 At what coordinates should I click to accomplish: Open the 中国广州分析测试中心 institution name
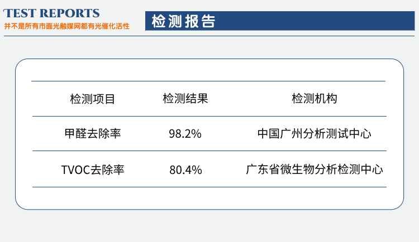(315, 134)
